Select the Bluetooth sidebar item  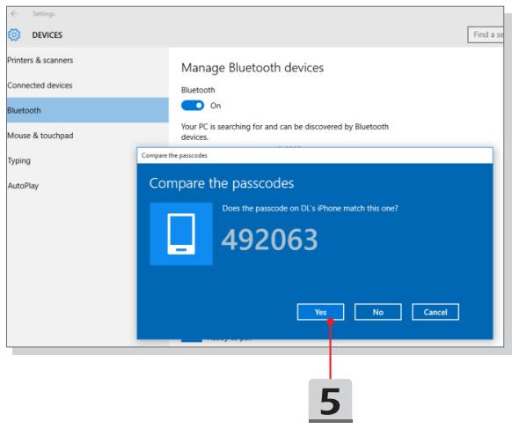point(87,110)
